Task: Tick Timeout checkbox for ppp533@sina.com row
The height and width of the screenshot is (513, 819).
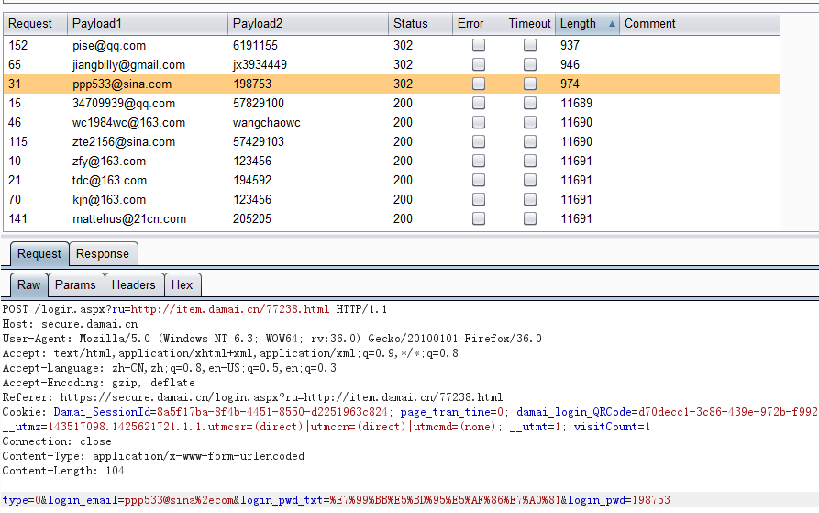Action: tap(530, 84)
